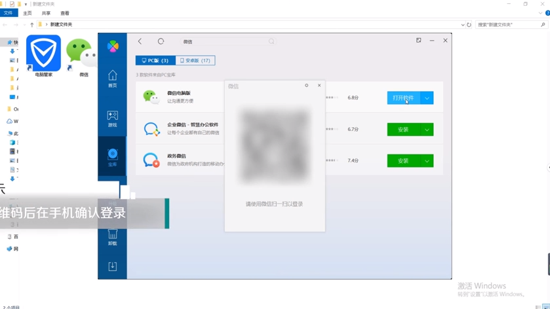The image size is (550, 309).
Task: Click the 6.7分 rating text
Action: 353,129
